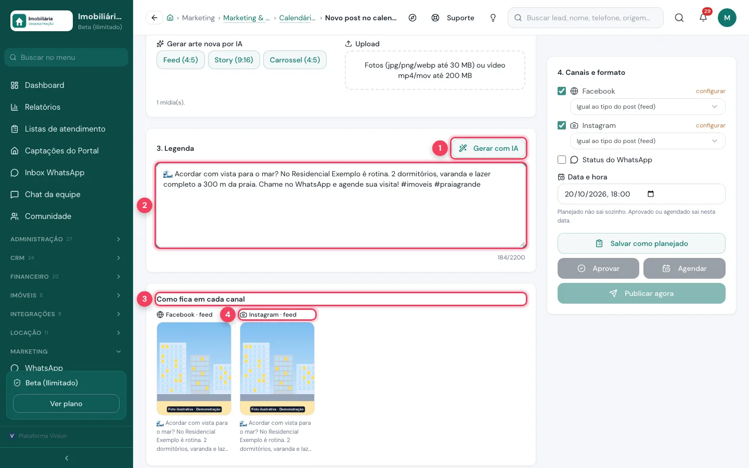Open the user avatar M menu

click(x=727, y=18)
